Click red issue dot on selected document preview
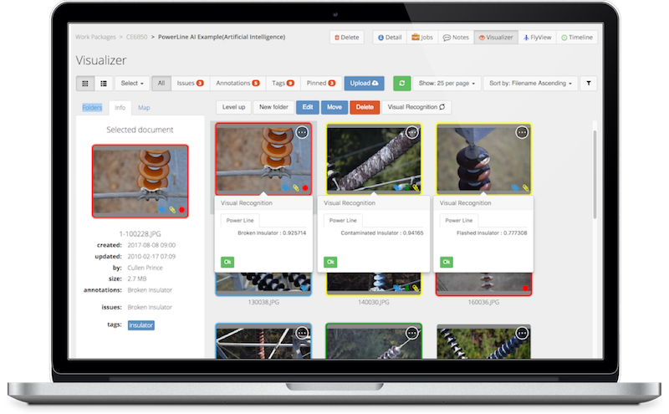 pyautogui.click(x=181, y=210)
